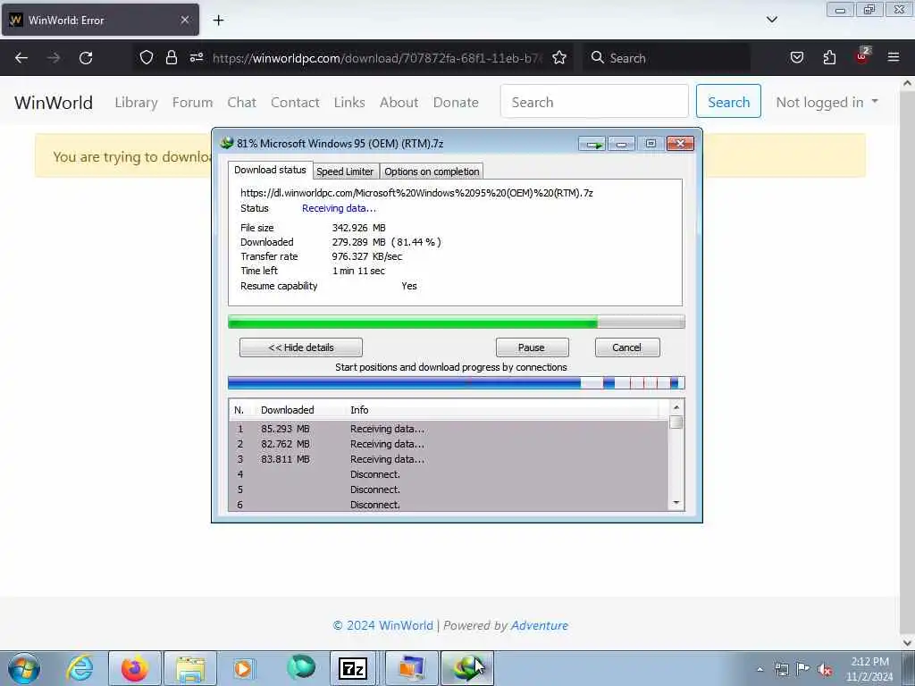
Task: Switch to the Speed Limiter tab
Action: [x=345, y=171]
